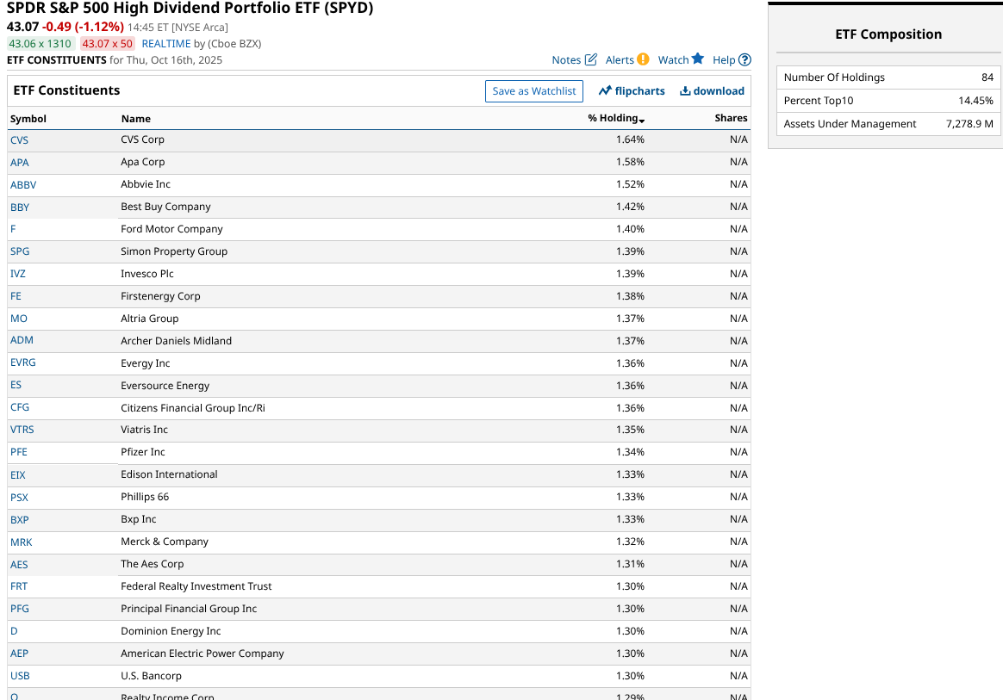This screenshot has height=700, width=1003.
Task: Open the CVS symbol link
Action: pos(19,140)
